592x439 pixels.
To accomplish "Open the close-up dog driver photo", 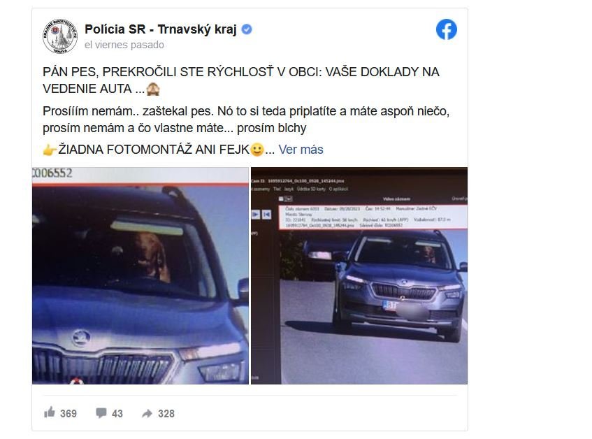I will click(140, 276).
